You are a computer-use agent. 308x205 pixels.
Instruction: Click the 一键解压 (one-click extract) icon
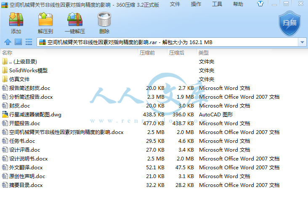point(75,19)
